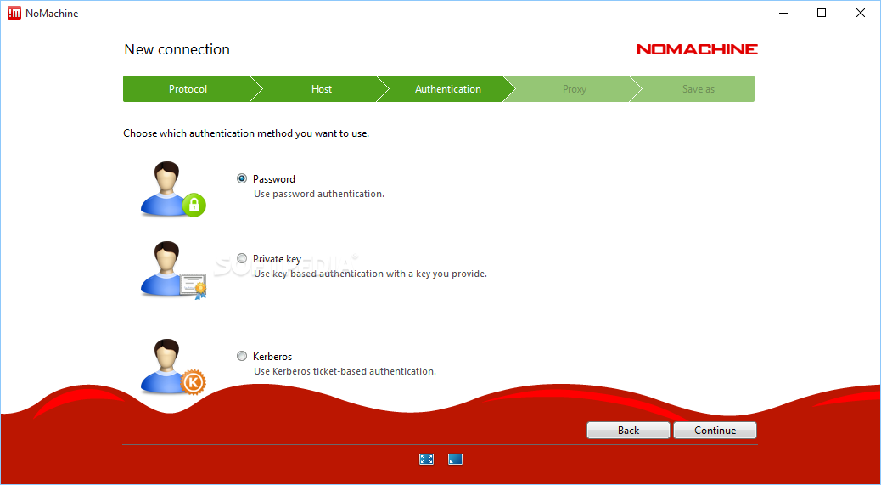Click the NoMachine app icon in title bar
Screen dimensions: 881x485
click(14, 13)
